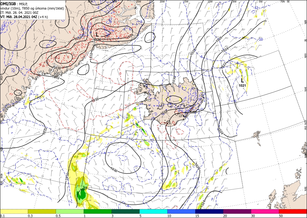Screen dimensions: 307x218
Task: Select the dark green 3 mm legend swatch
Action: (126, 211)
